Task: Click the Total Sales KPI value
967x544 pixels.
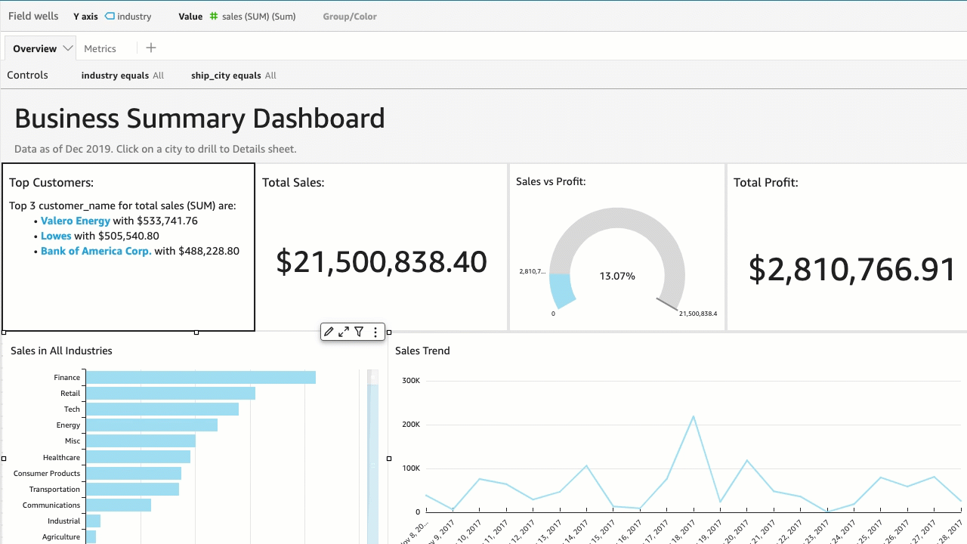Action: pos(382,262)
